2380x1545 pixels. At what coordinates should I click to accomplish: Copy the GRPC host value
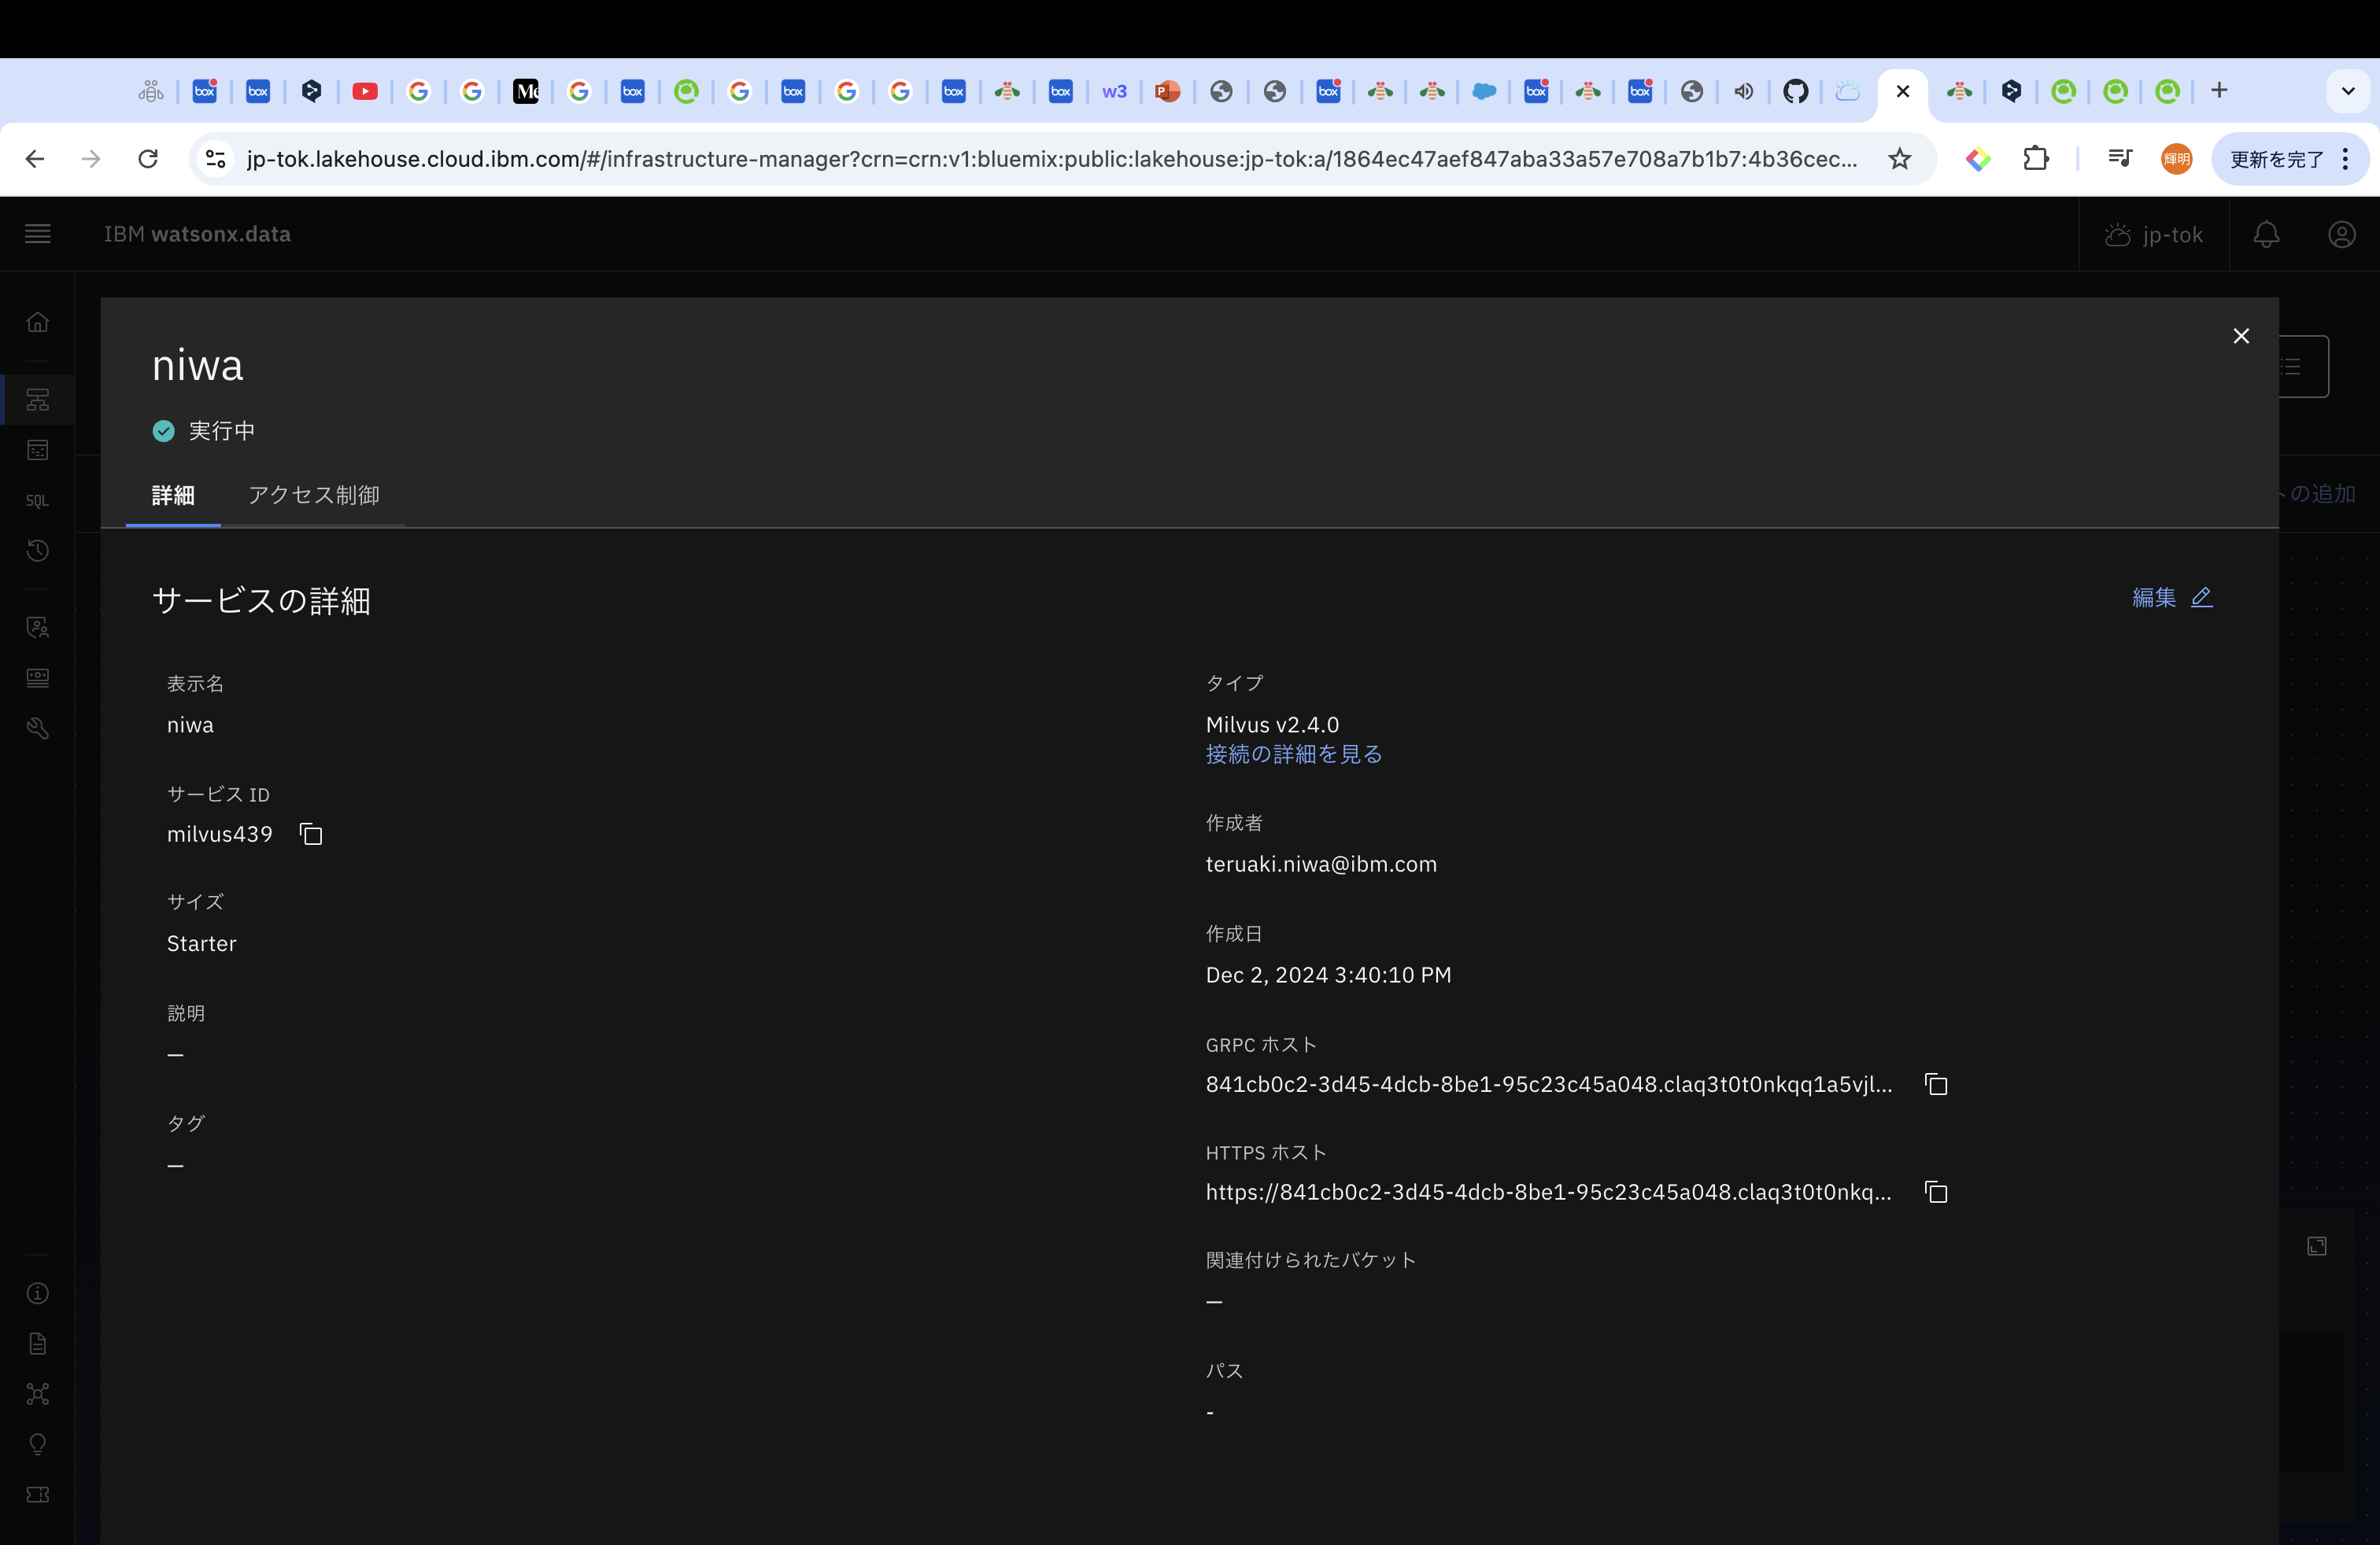click(x=1936, y=1084)
